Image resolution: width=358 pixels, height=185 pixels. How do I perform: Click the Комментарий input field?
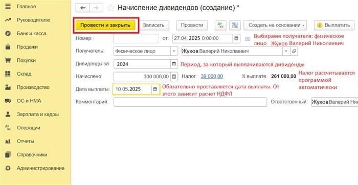point(190,102)
